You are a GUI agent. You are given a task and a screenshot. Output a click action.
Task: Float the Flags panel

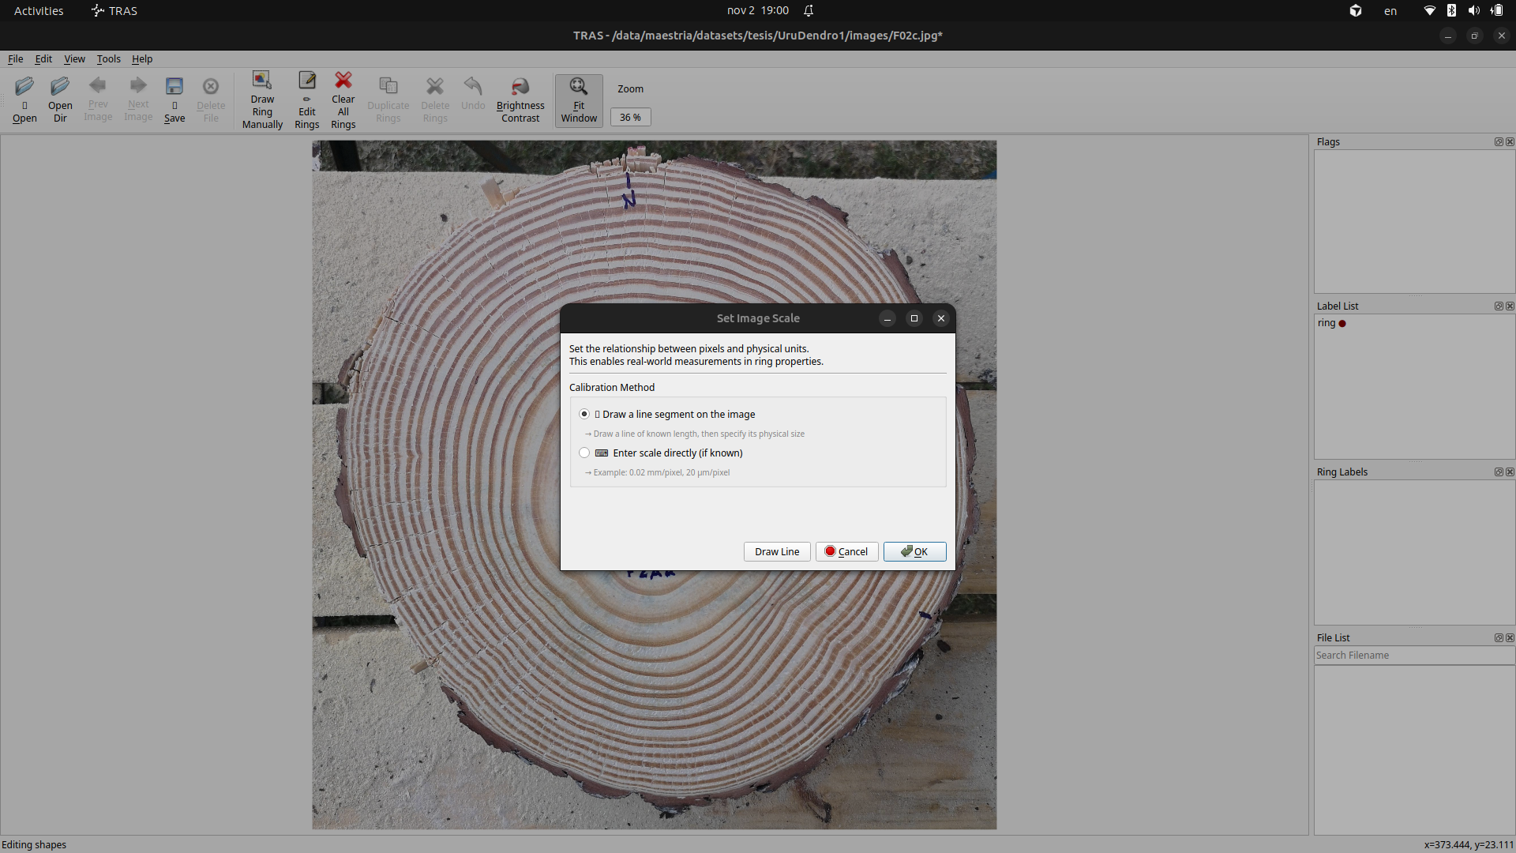[1498, 142]
